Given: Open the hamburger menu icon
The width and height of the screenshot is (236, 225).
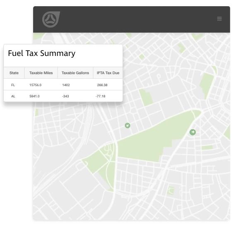Looking at the screenshot, I should coord(219,19).
